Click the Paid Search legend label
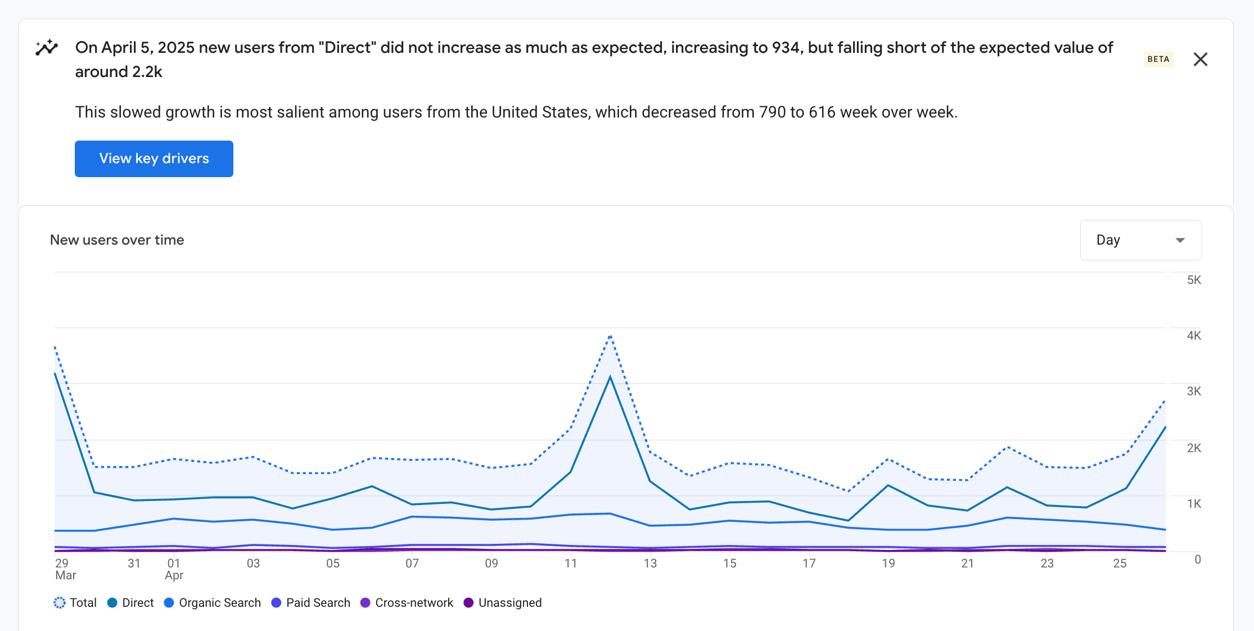Viewport: 1254px width, 631px height. pyautogui.click(x=318, y=603)
